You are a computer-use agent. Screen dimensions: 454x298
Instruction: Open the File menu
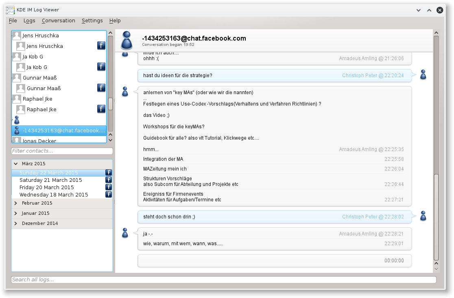pos(13,21)
